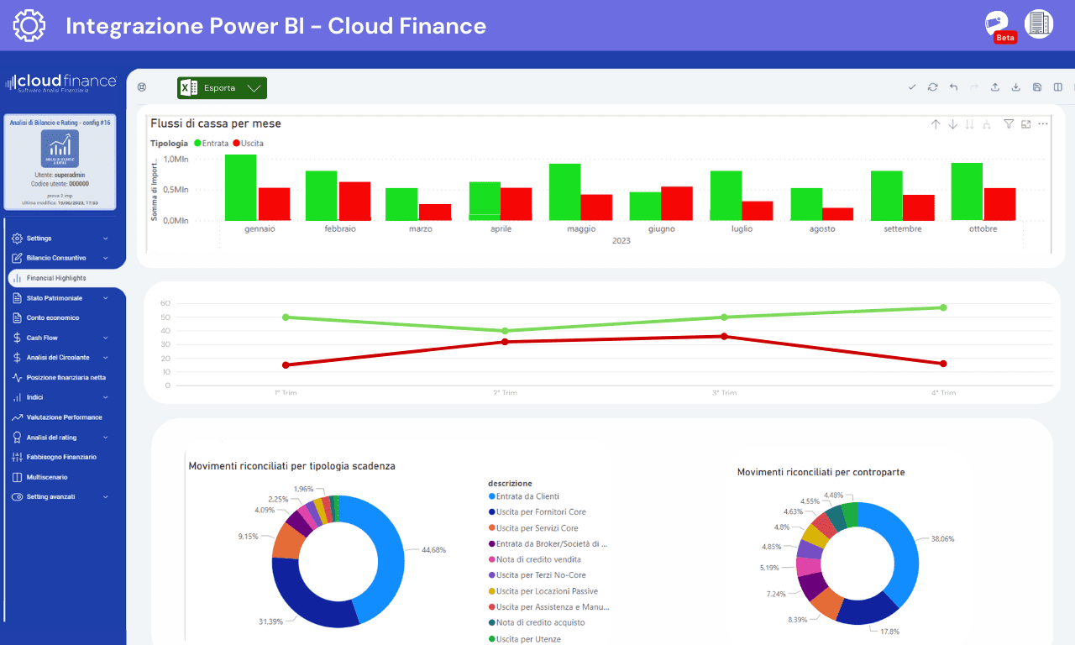
Task: Expand the Bilancio Consuntivo chevron
Action: (x=105, y=258)
